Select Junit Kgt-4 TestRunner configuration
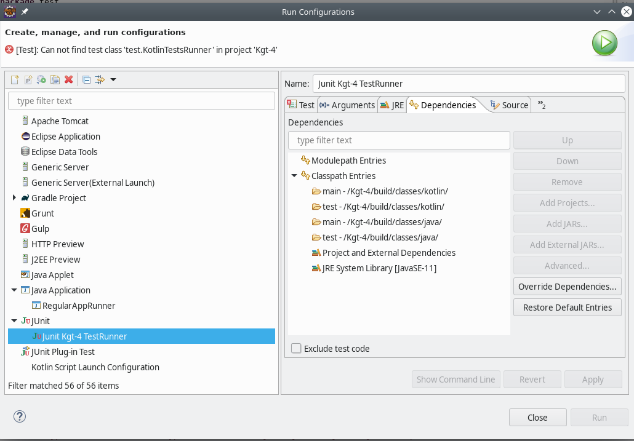 pyautogui.click(x=142, y=336)
